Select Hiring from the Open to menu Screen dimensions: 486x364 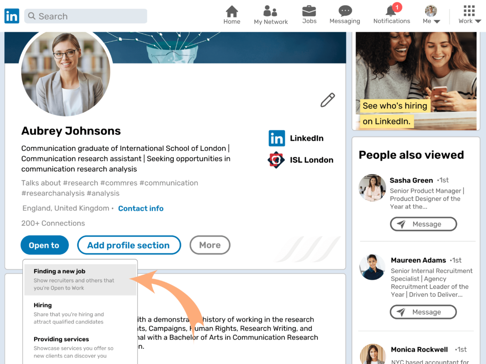(43, 305)
